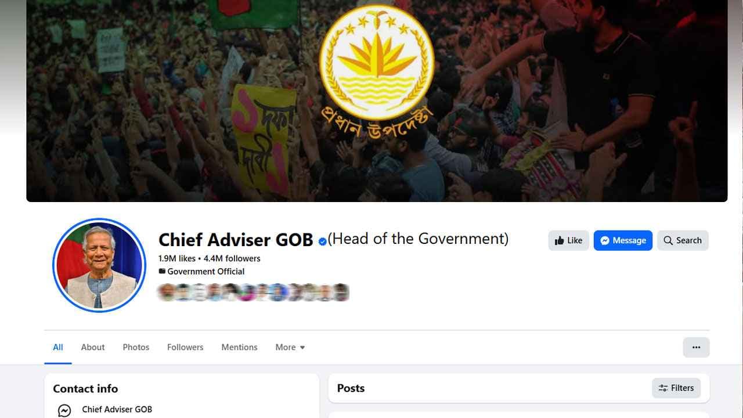
Task: Open the three-dot page options menu
Action: coord(696,347)
